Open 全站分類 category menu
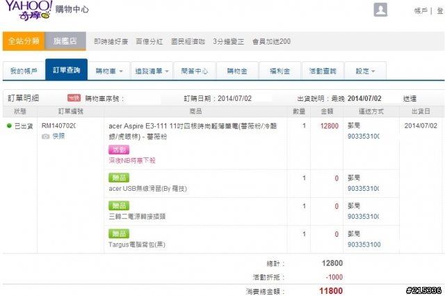445x296 pixels. click(x=24, y=41)
